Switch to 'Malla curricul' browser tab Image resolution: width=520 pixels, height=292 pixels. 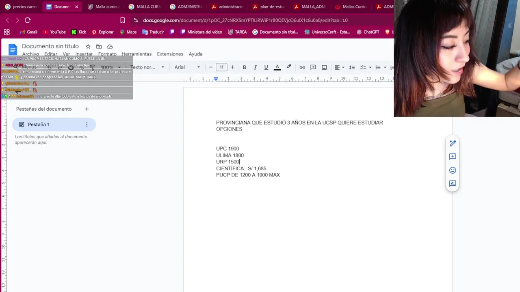104,6
